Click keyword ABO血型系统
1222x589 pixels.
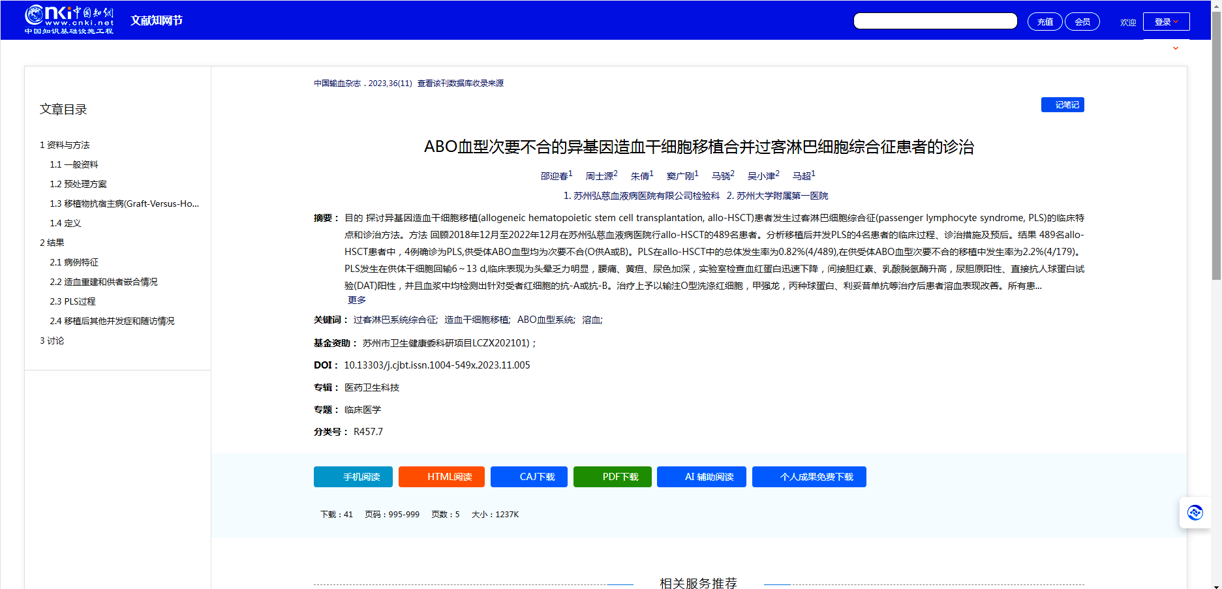coord(545,320)
